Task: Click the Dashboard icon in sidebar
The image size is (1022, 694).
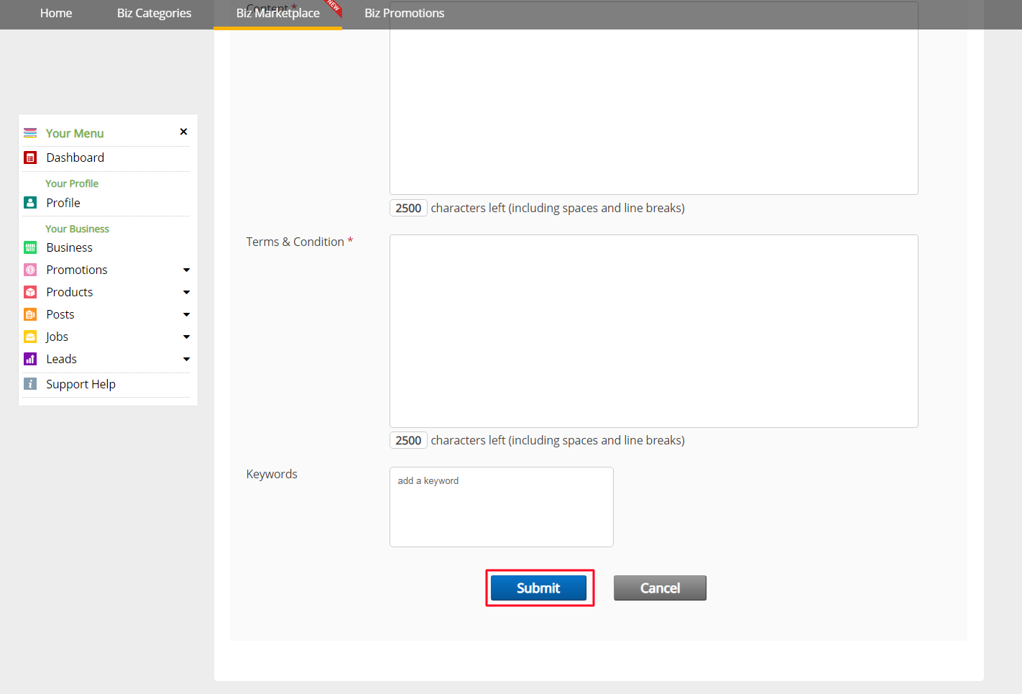Action: [30, 157]
